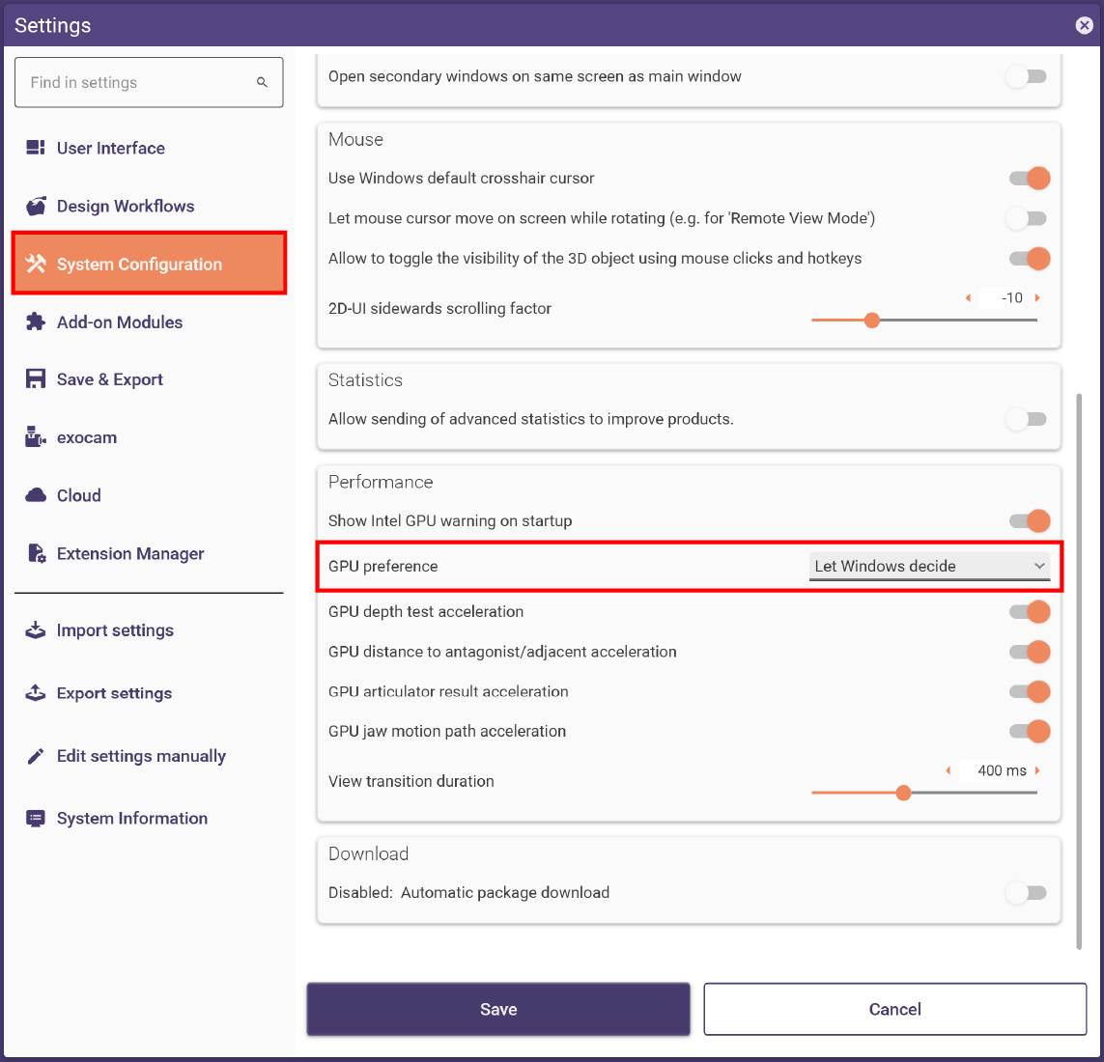This screenshot has width=1104, height=1062.
Task: Click the View transition duration slider handle
Action: click(903, 794)
